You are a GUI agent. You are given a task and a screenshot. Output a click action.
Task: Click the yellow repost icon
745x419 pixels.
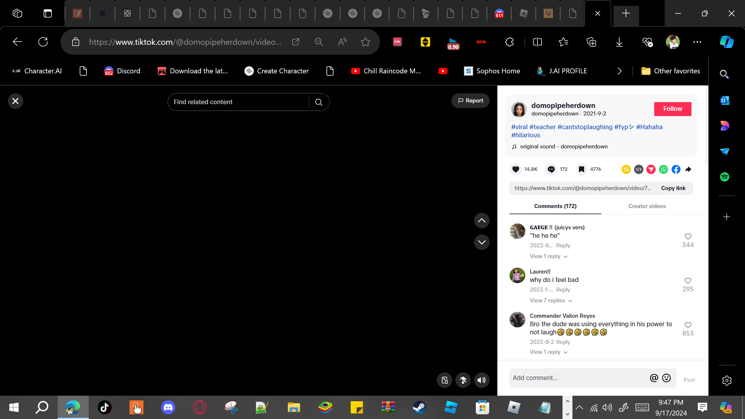(626, 169)
